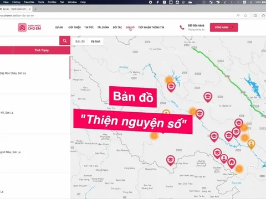Click the browser address bar URL

coord(17,15)
